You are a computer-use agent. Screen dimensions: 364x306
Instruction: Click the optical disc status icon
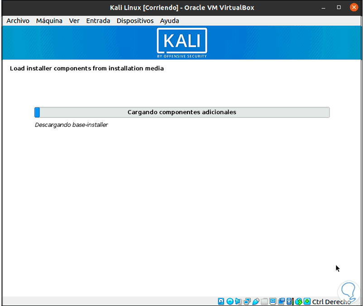click(230, 301)
